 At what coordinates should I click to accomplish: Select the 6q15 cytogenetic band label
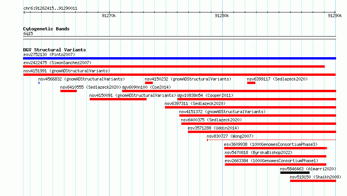pyautogui.click(x=28, y=33)
